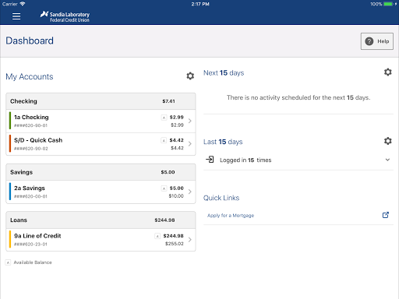Click the Checking total $7.41

pos(168,101)
